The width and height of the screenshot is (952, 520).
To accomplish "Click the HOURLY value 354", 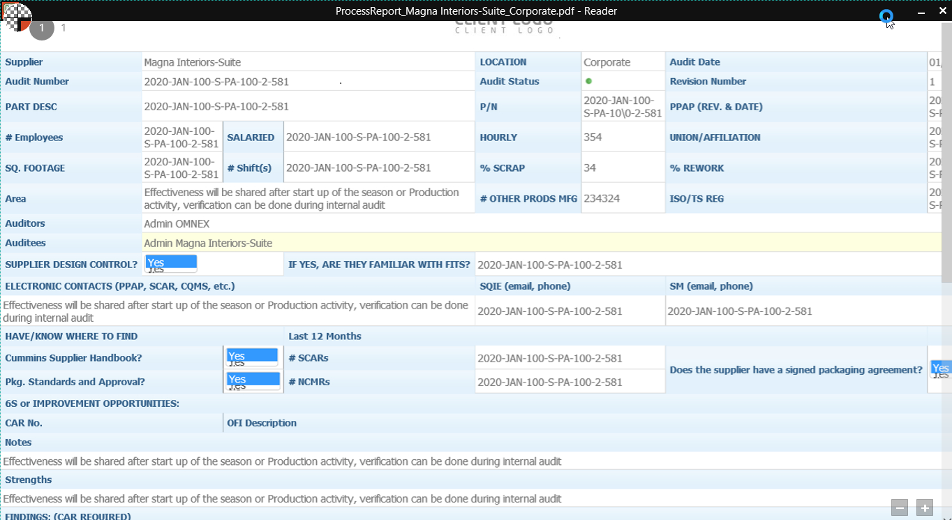I will (x=623, y=138).
